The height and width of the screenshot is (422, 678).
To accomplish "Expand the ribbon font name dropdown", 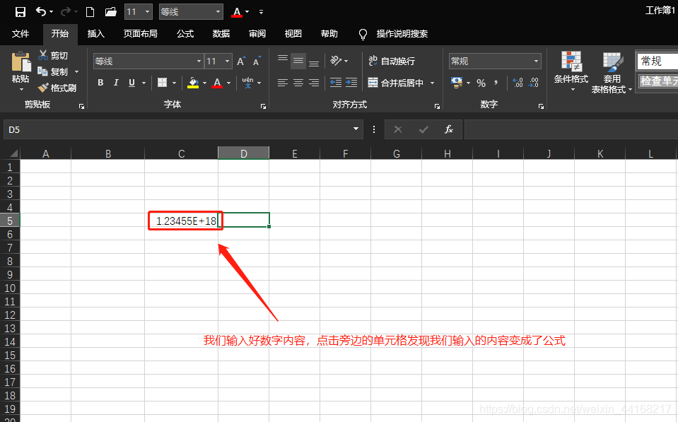I will (199, 61).
